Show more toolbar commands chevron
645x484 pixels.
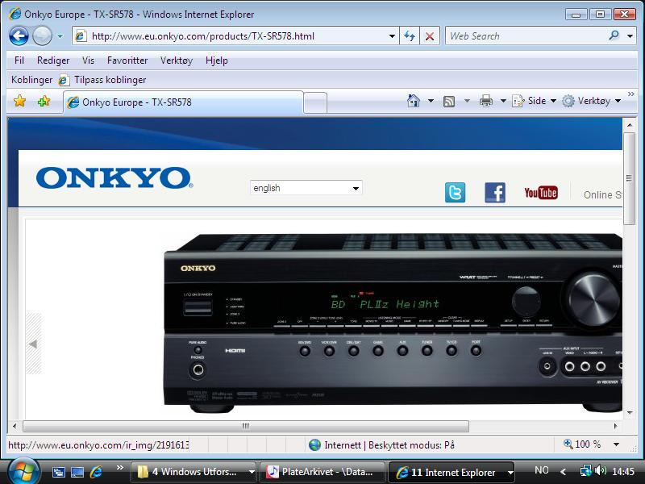pyautogui.click(x=631, y=94)
